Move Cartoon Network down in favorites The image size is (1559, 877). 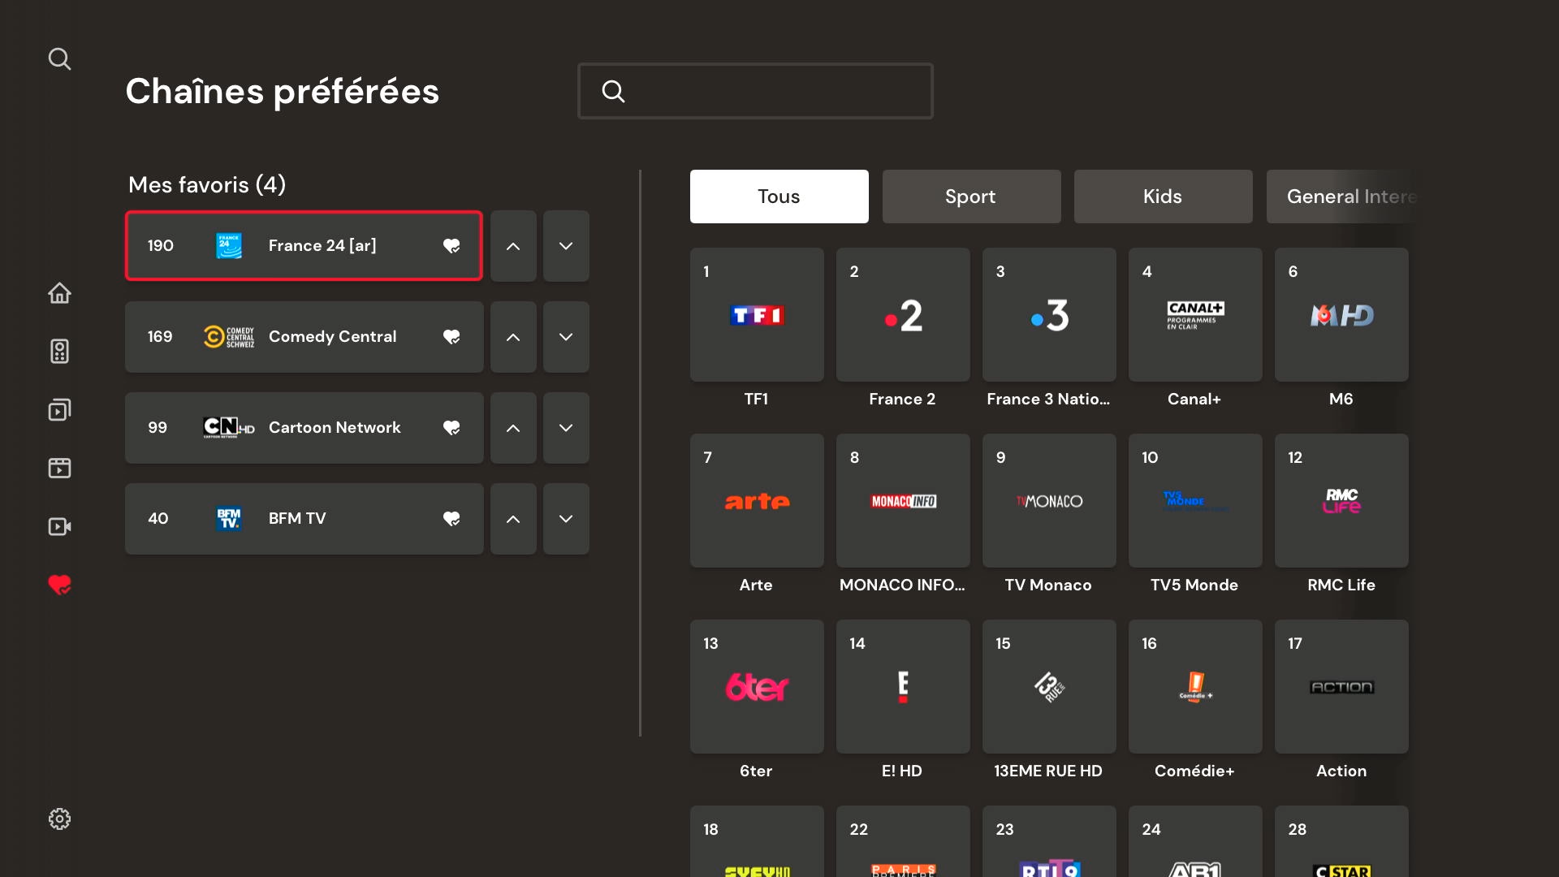pyautogui.click(x=566, y=428)
